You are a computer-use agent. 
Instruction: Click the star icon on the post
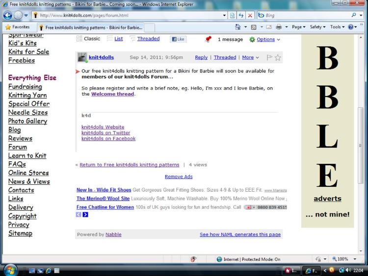(278, 57)
